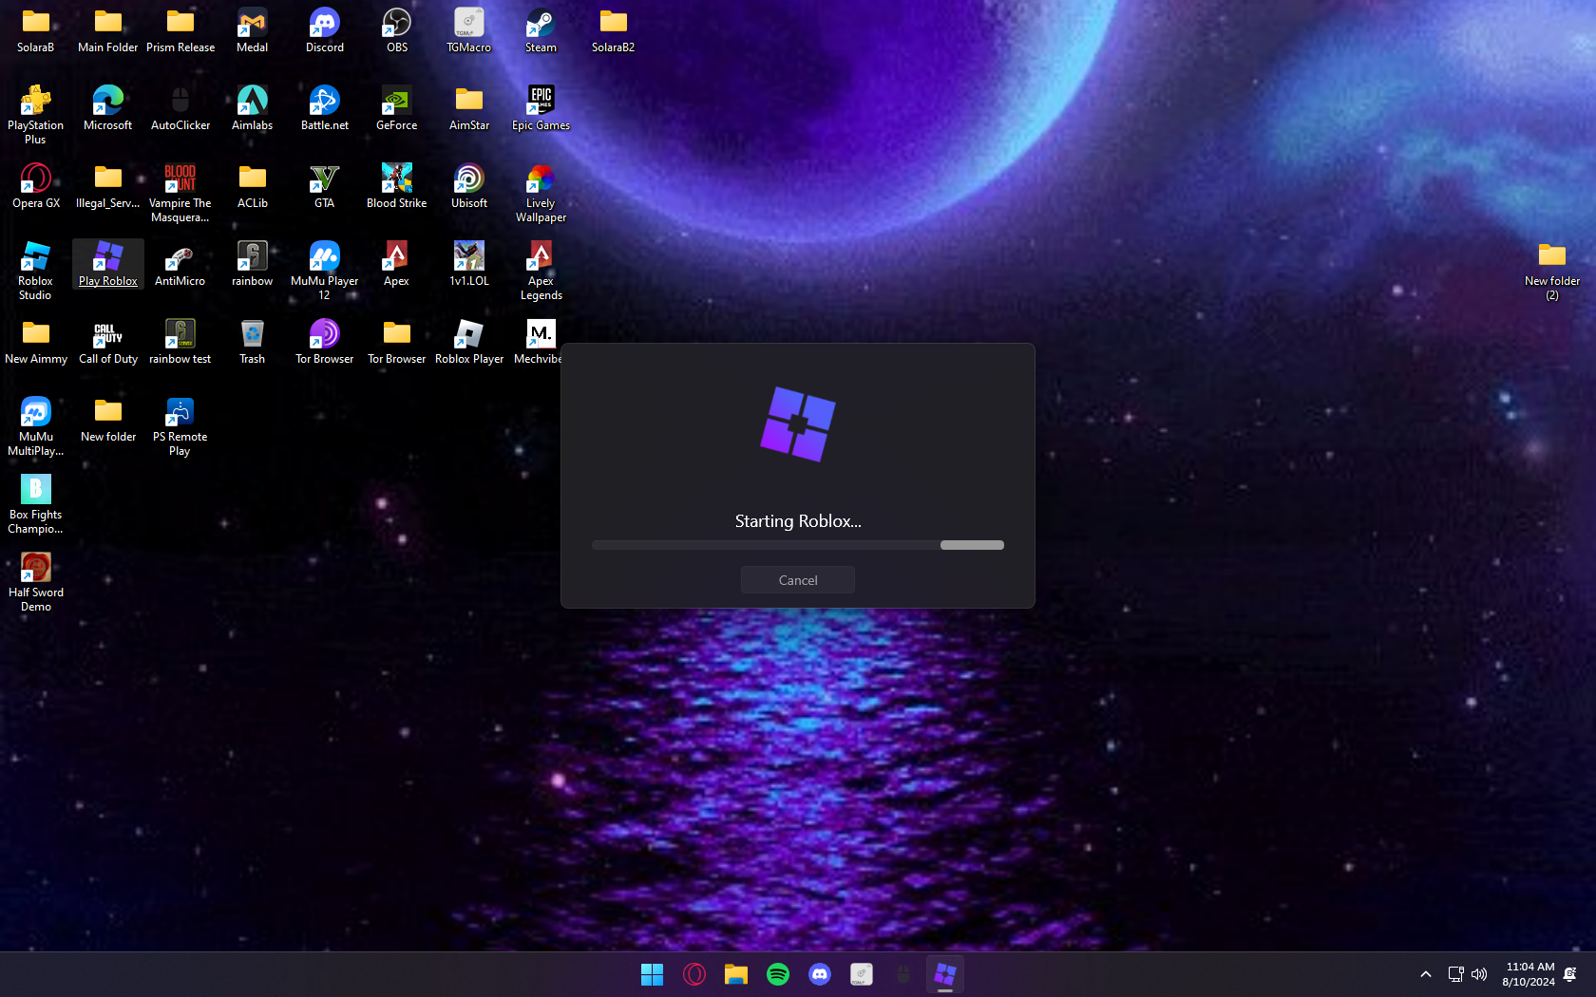Select the MuMu Player 12 shortcut

point(325,271)
